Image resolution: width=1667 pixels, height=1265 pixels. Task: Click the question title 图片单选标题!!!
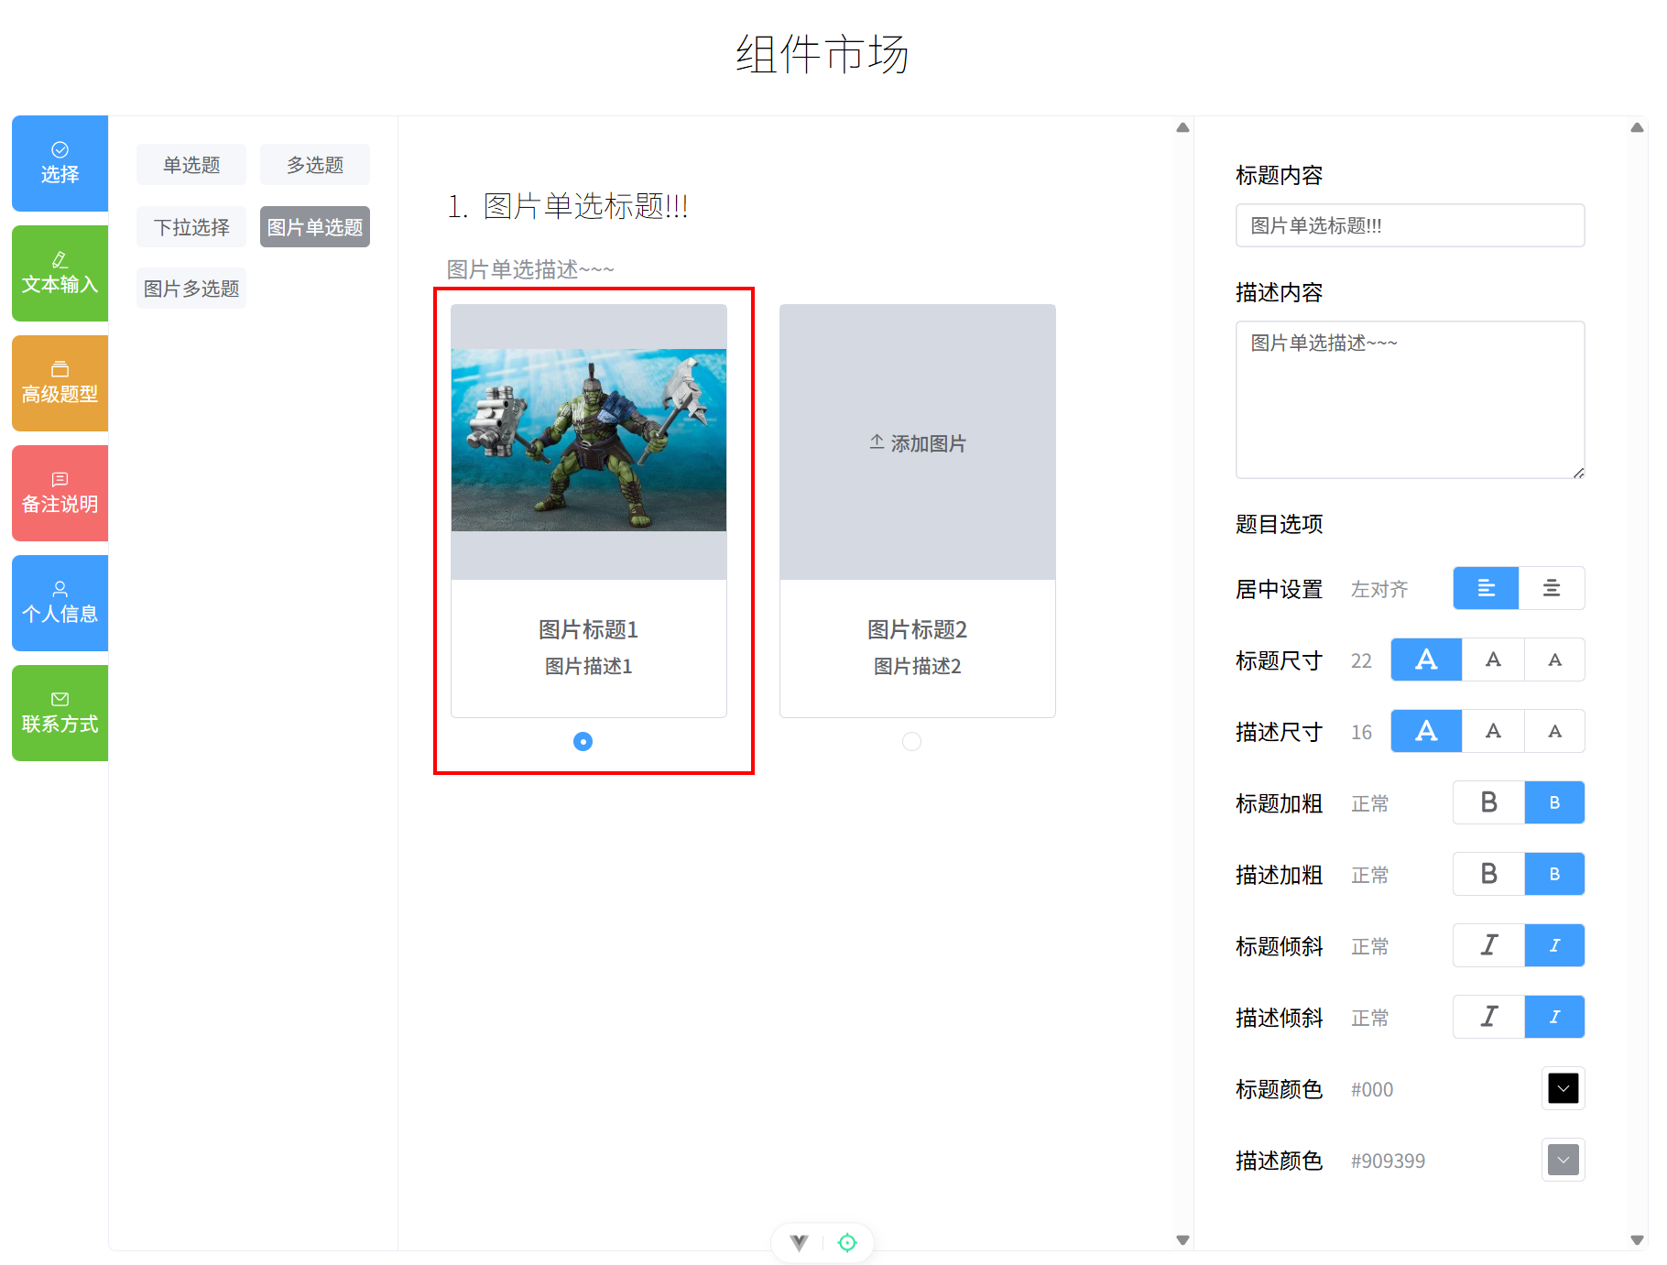tap(585, 206)
